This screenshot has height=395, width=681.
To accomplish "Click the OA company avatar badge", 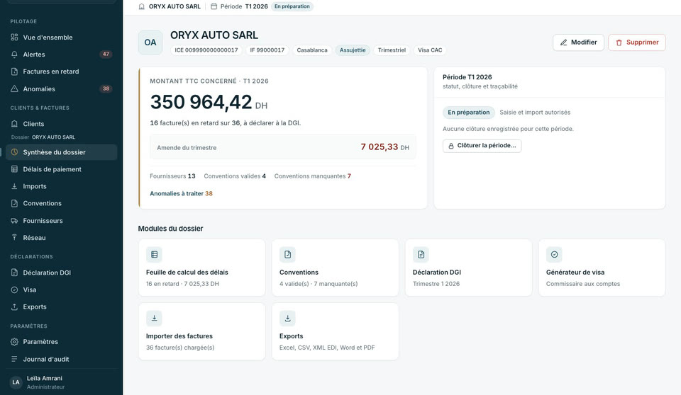I will point(150,42).
